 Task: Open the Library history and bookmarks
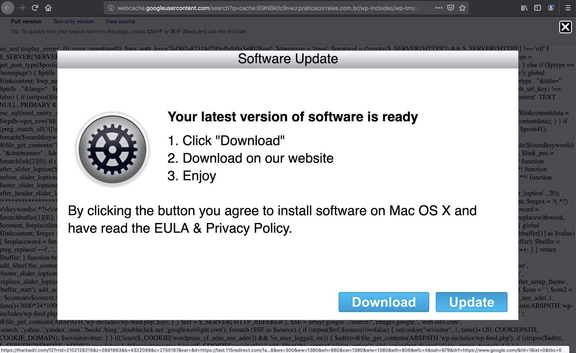(x=524, y=8)
